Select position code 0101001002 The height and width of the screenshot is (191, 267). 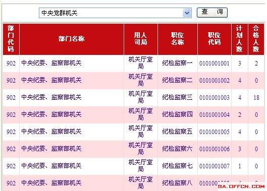click(x=215, y=81)
